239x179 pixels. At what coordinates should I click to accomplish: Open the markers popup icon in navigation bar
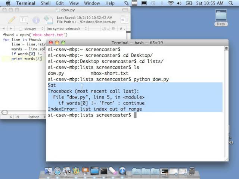[105, 29]
